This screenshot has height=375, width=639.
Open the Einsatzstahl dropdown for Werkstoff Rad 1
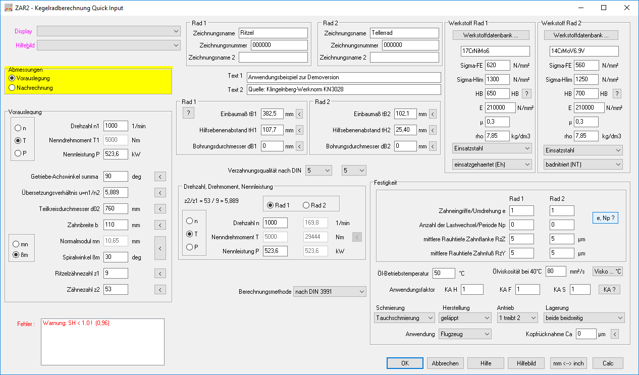pos(492,149)
